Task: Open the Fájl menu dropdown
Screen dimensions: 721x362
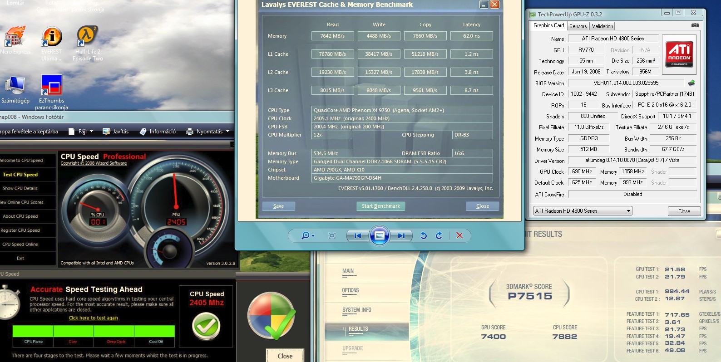Action: coord(81,132)
